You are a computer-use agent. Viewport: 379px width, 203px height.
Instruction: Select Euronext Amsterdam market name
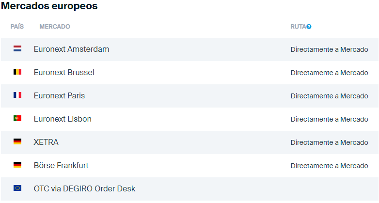(71, 49)
